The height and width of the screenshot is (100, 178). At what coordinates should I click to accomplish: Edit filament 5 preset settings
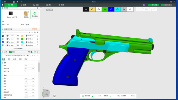[18, 42]
